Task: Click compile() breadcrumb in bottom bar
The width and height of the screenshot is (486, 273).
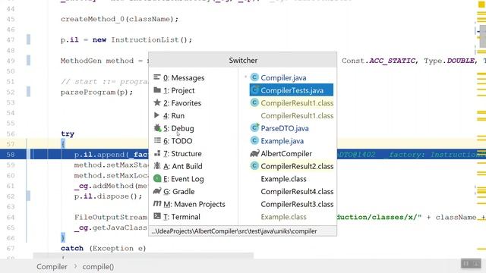Action: (98, 267)
